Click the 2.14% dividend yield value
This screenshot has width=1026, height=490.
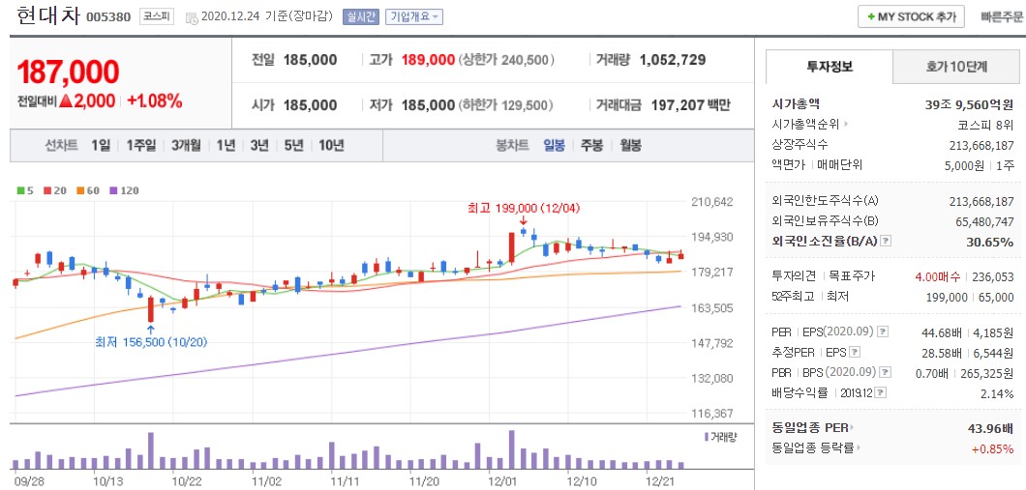997,393
